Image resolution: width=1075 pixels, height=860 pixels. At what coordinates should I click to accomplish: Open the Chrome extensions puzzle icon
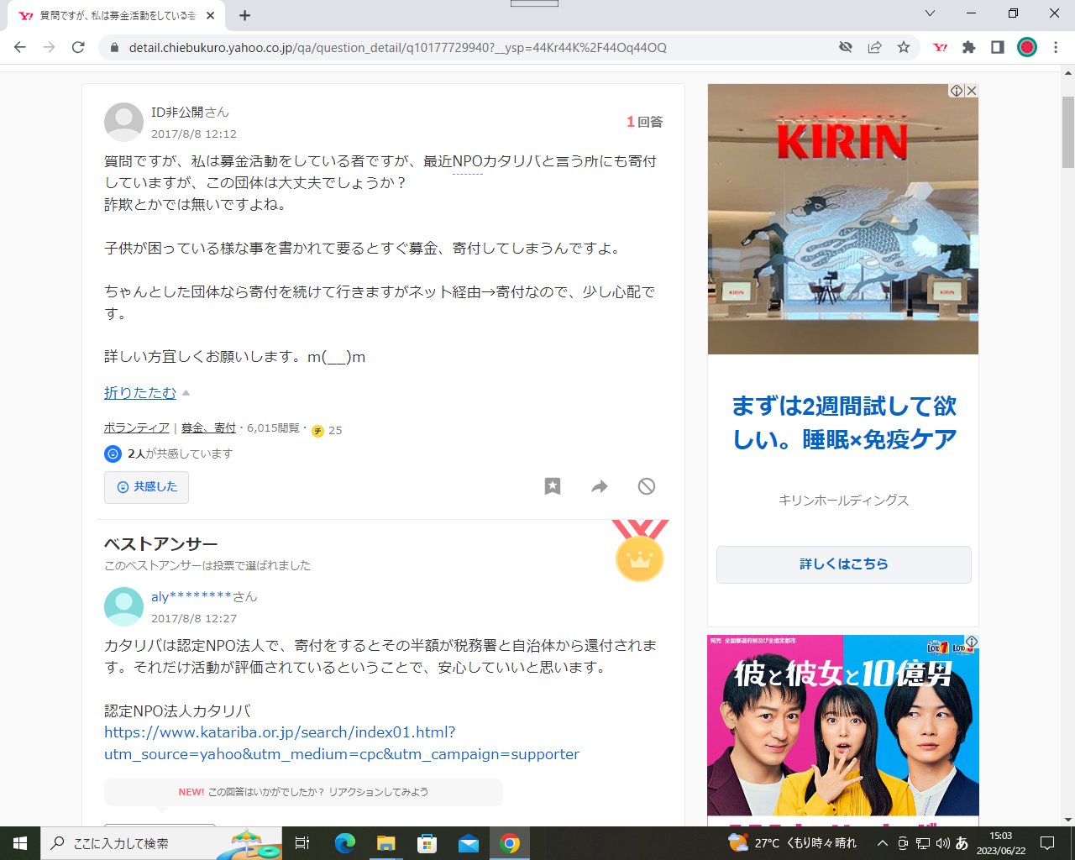(968, 47)
